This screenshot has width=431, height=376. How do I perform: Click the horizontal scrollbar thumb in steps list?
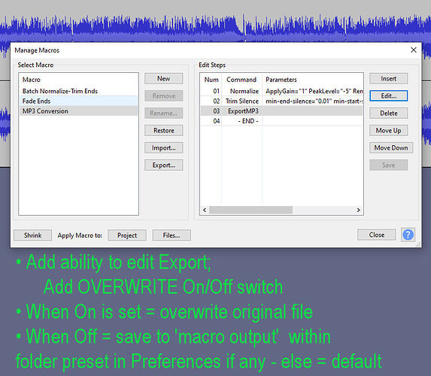pos(250,210)
